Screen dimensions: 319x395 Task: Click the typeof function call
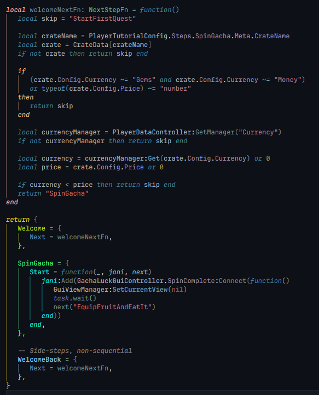[53, 89]
